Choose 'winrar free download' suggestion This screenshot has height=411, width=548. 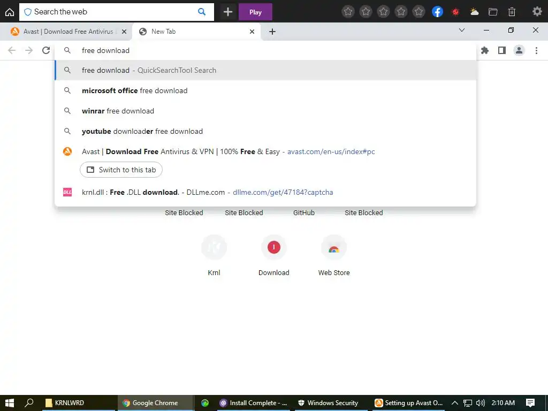coord(265,111)
